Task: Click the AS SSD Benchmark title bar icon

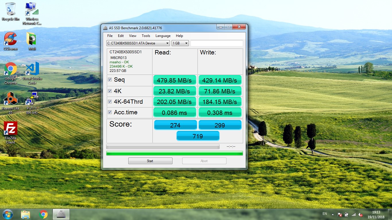Action: click(105, 28)
